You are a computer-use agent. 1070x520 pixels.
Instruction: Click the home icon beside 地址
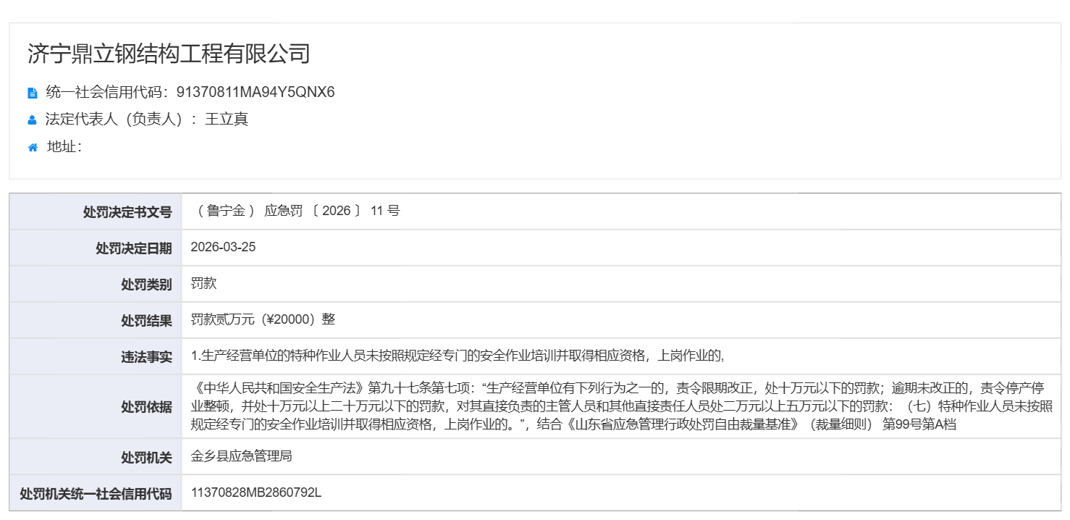click(33, 148)
